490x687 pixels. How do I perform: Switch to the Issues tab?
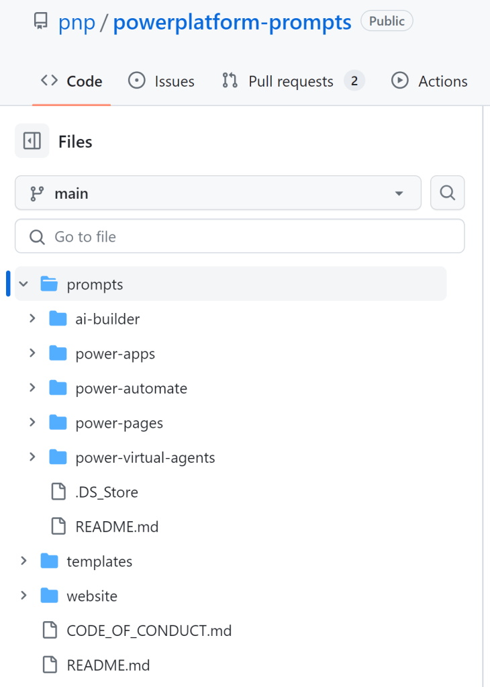[x=161, y=81]
